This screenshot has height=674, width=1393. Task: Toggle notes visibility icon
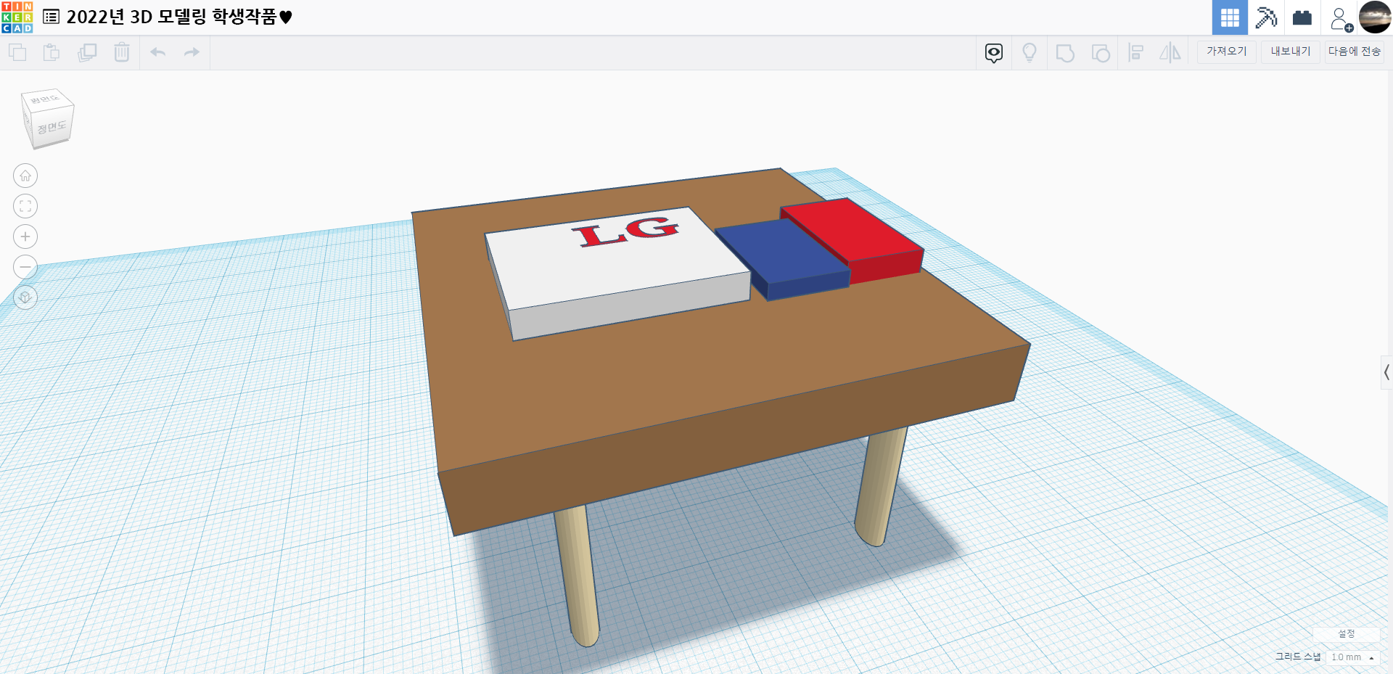point(994,52)
